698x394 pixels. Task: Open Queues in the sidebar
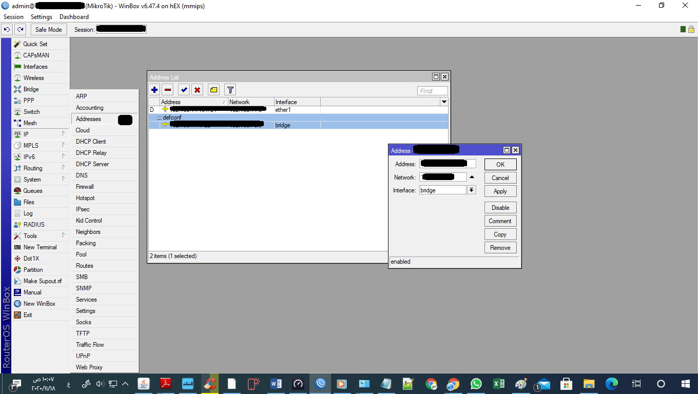41,191
